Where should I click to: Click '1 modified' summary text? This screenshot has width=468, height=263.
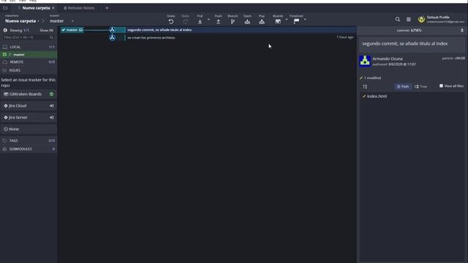click(372, 78)
